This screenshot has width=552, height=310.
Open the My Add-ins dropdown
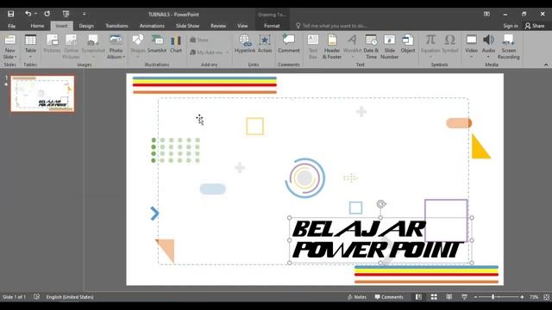coord(210,52)
